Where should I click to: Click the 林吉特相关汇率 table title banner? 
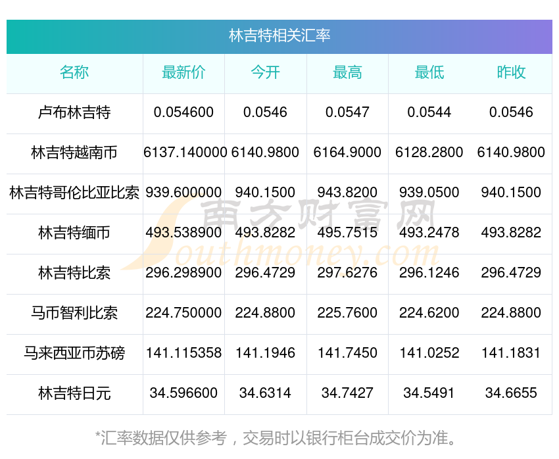[279, 36]
